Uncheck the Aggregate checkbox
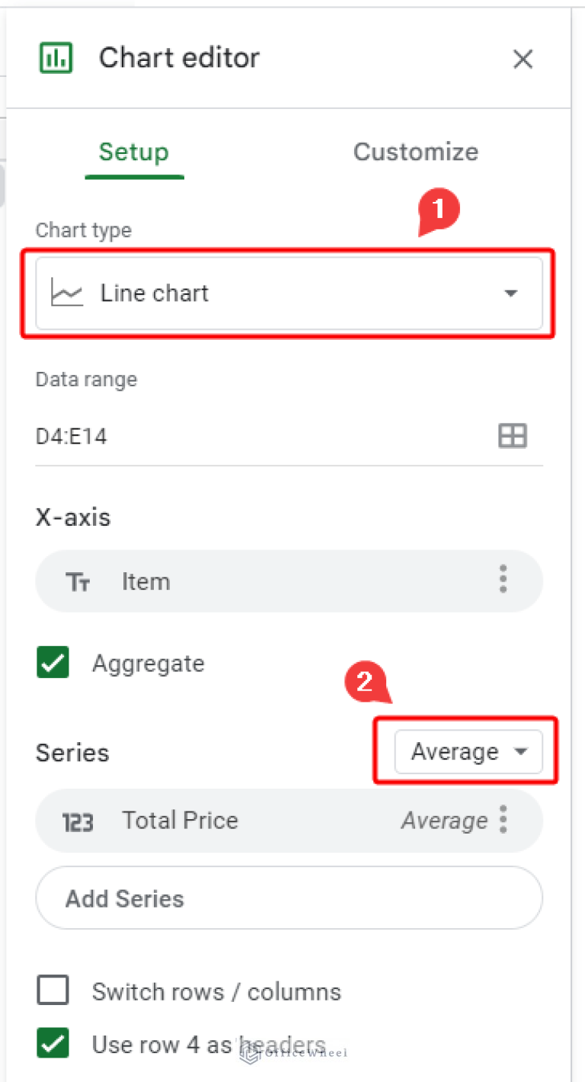The height and width of the screenshot is (1082, 585). (53, 663)
